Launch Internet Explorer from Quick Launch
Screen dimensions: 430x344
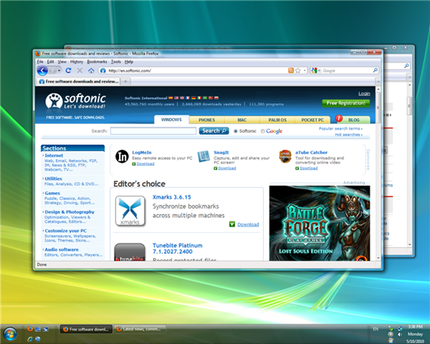click(x=30, y=339)
